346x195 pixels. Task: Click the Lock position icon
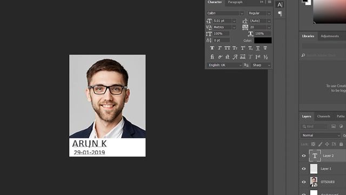[x=327, y=144]
